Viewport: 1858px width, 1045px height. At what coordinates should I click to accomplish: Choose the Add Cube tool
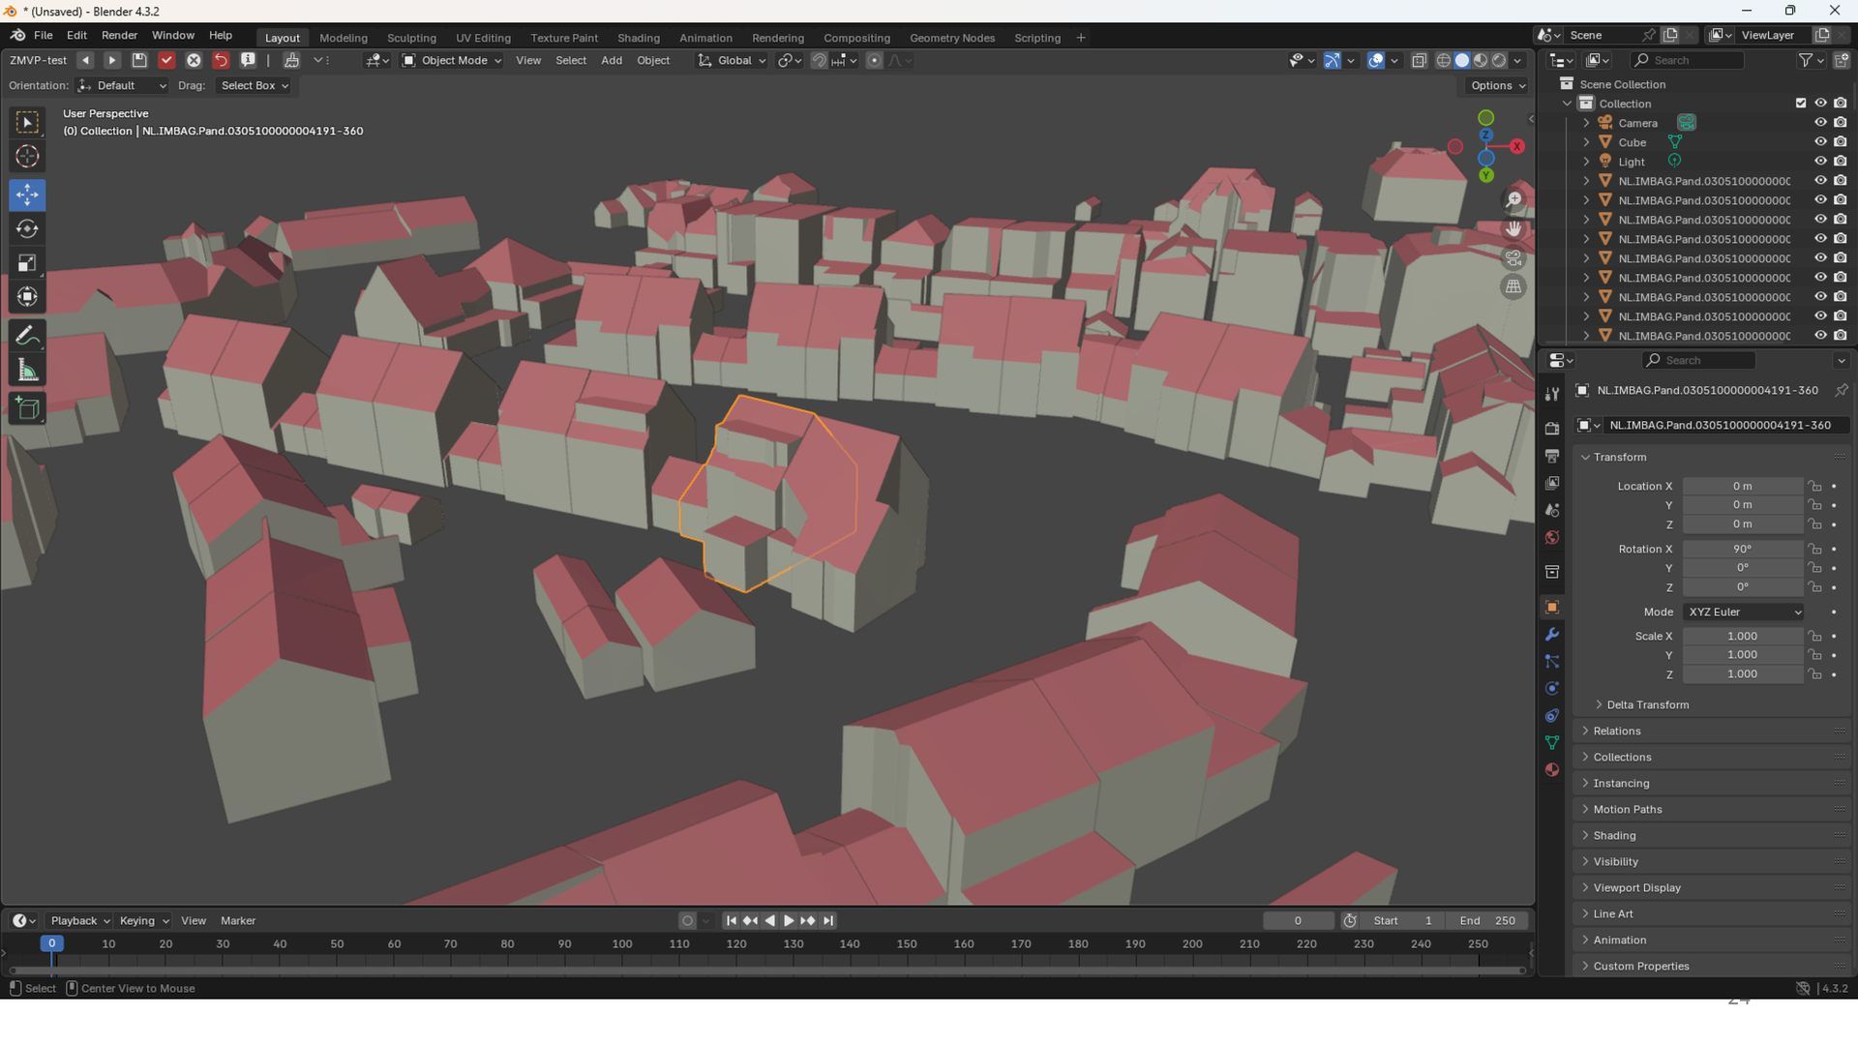point(27,408)
